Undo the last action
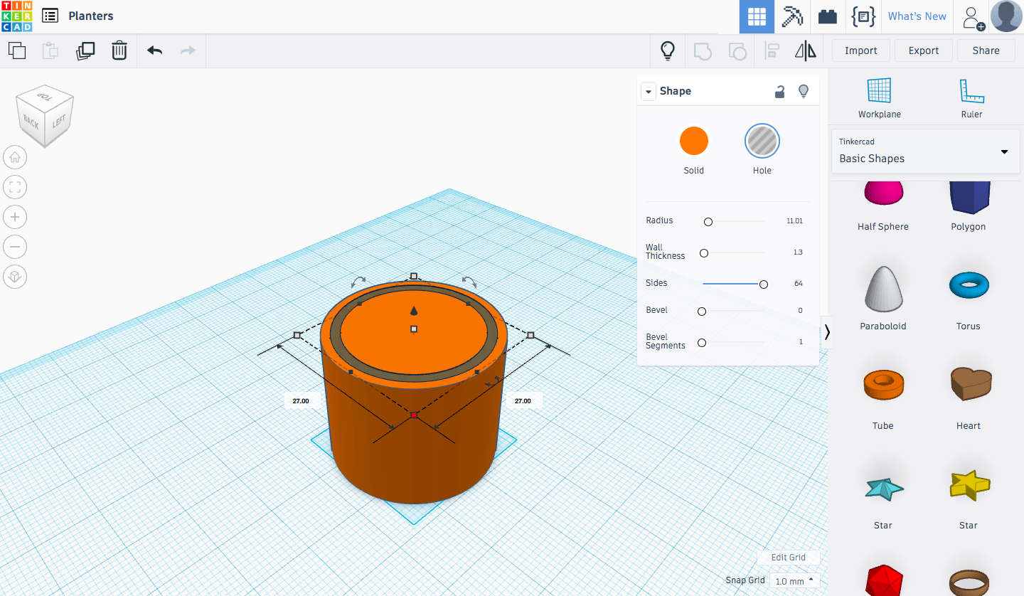 tap(154, 50)
